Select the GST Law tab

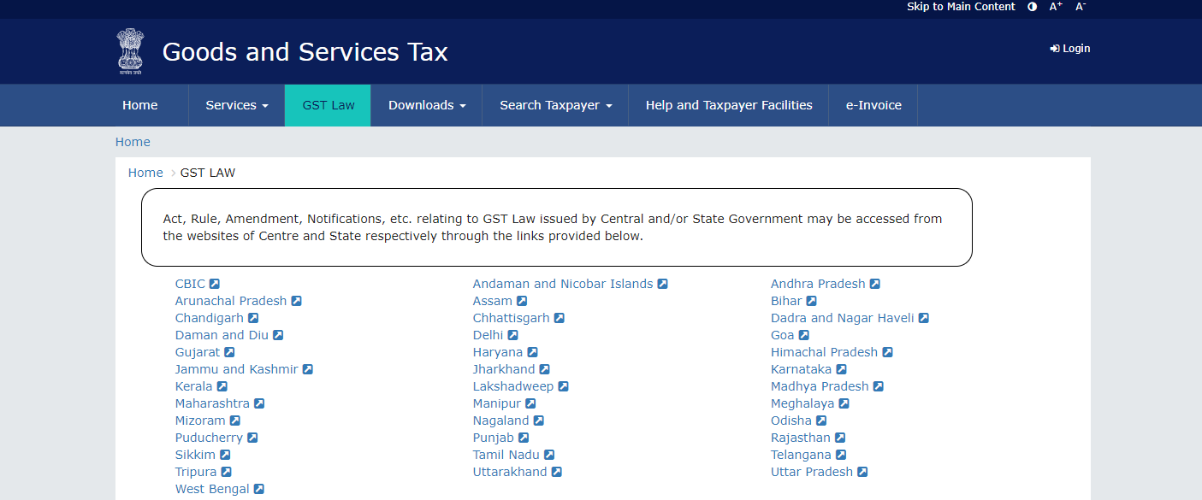[328, 105]
